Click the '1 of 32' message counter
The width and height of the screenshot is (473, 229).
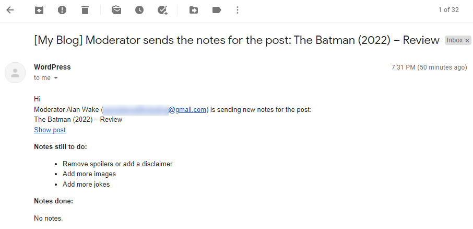pyautogui.click(x=448, y=10)
